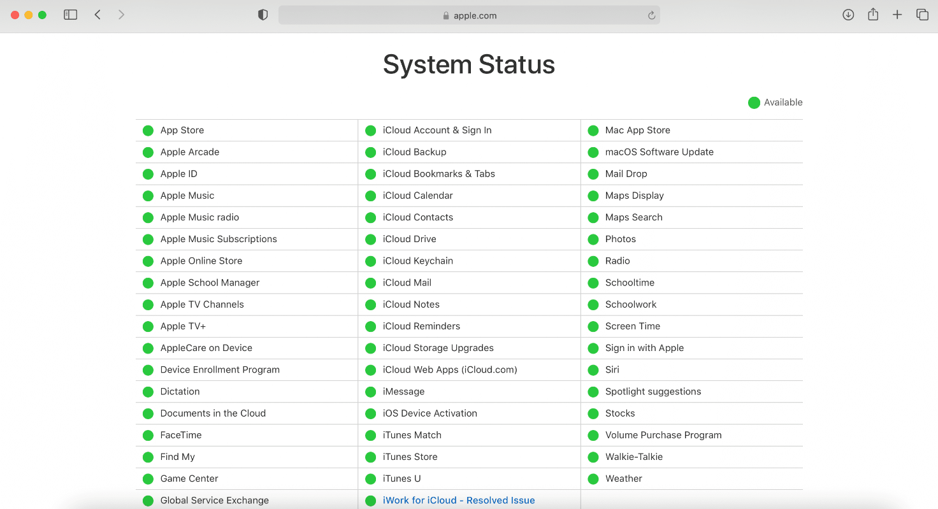Screen dimensions: 938x509
Task: Click the green Available legend indicator
Action: pyautogui.click(x=754, y=103)
